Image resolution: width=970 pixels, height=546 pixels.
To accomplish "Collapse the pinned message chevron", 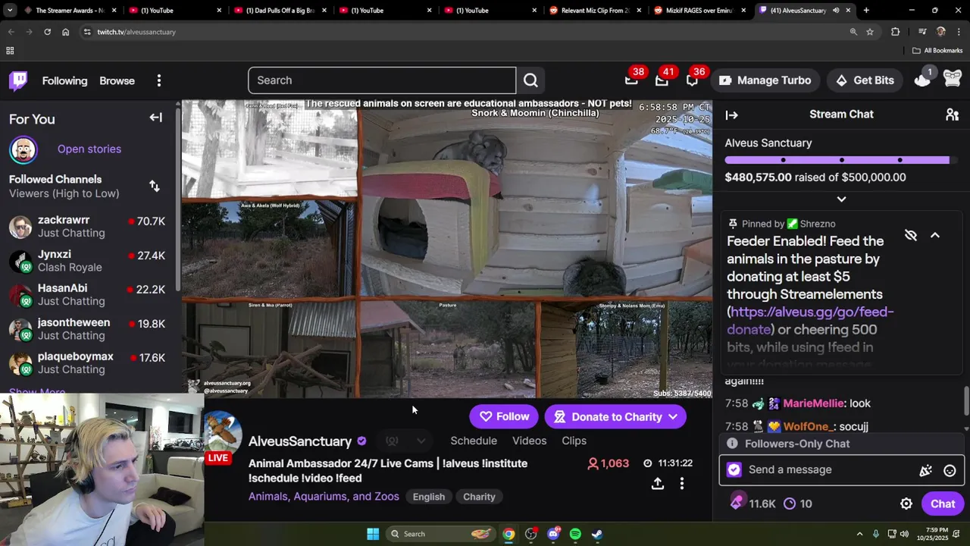I will tap(935, 235).
